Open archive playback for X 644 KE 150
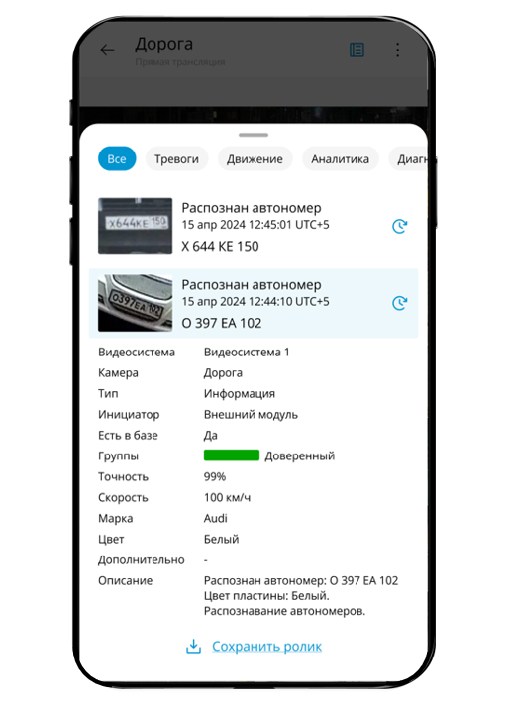510x708 pixels. pos(399,226)
